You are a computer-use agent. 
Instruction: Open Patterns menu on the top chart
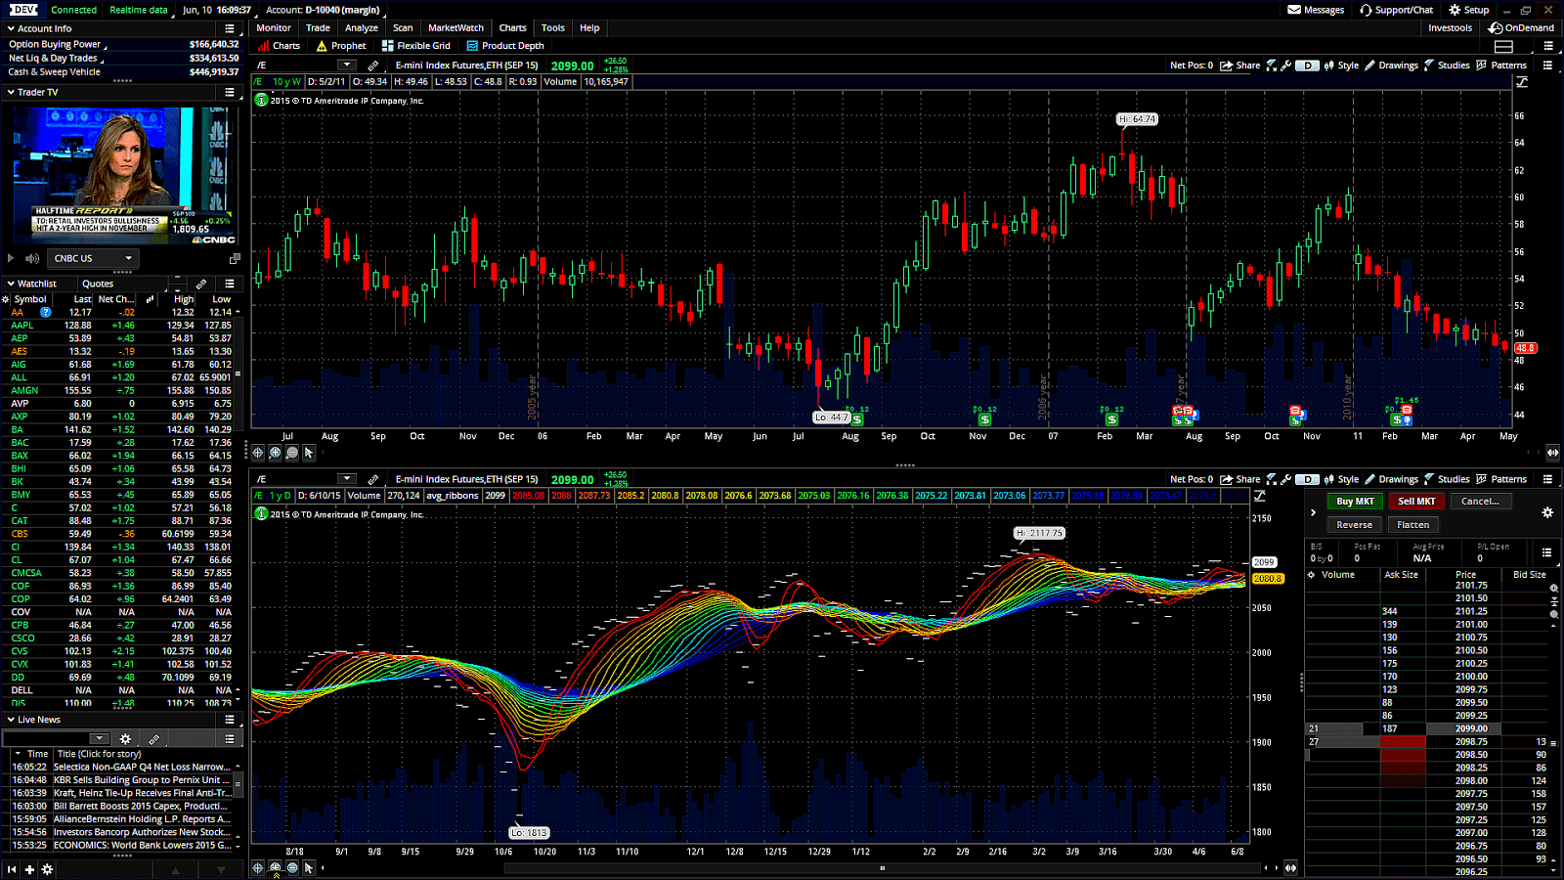coord(1501,66)
